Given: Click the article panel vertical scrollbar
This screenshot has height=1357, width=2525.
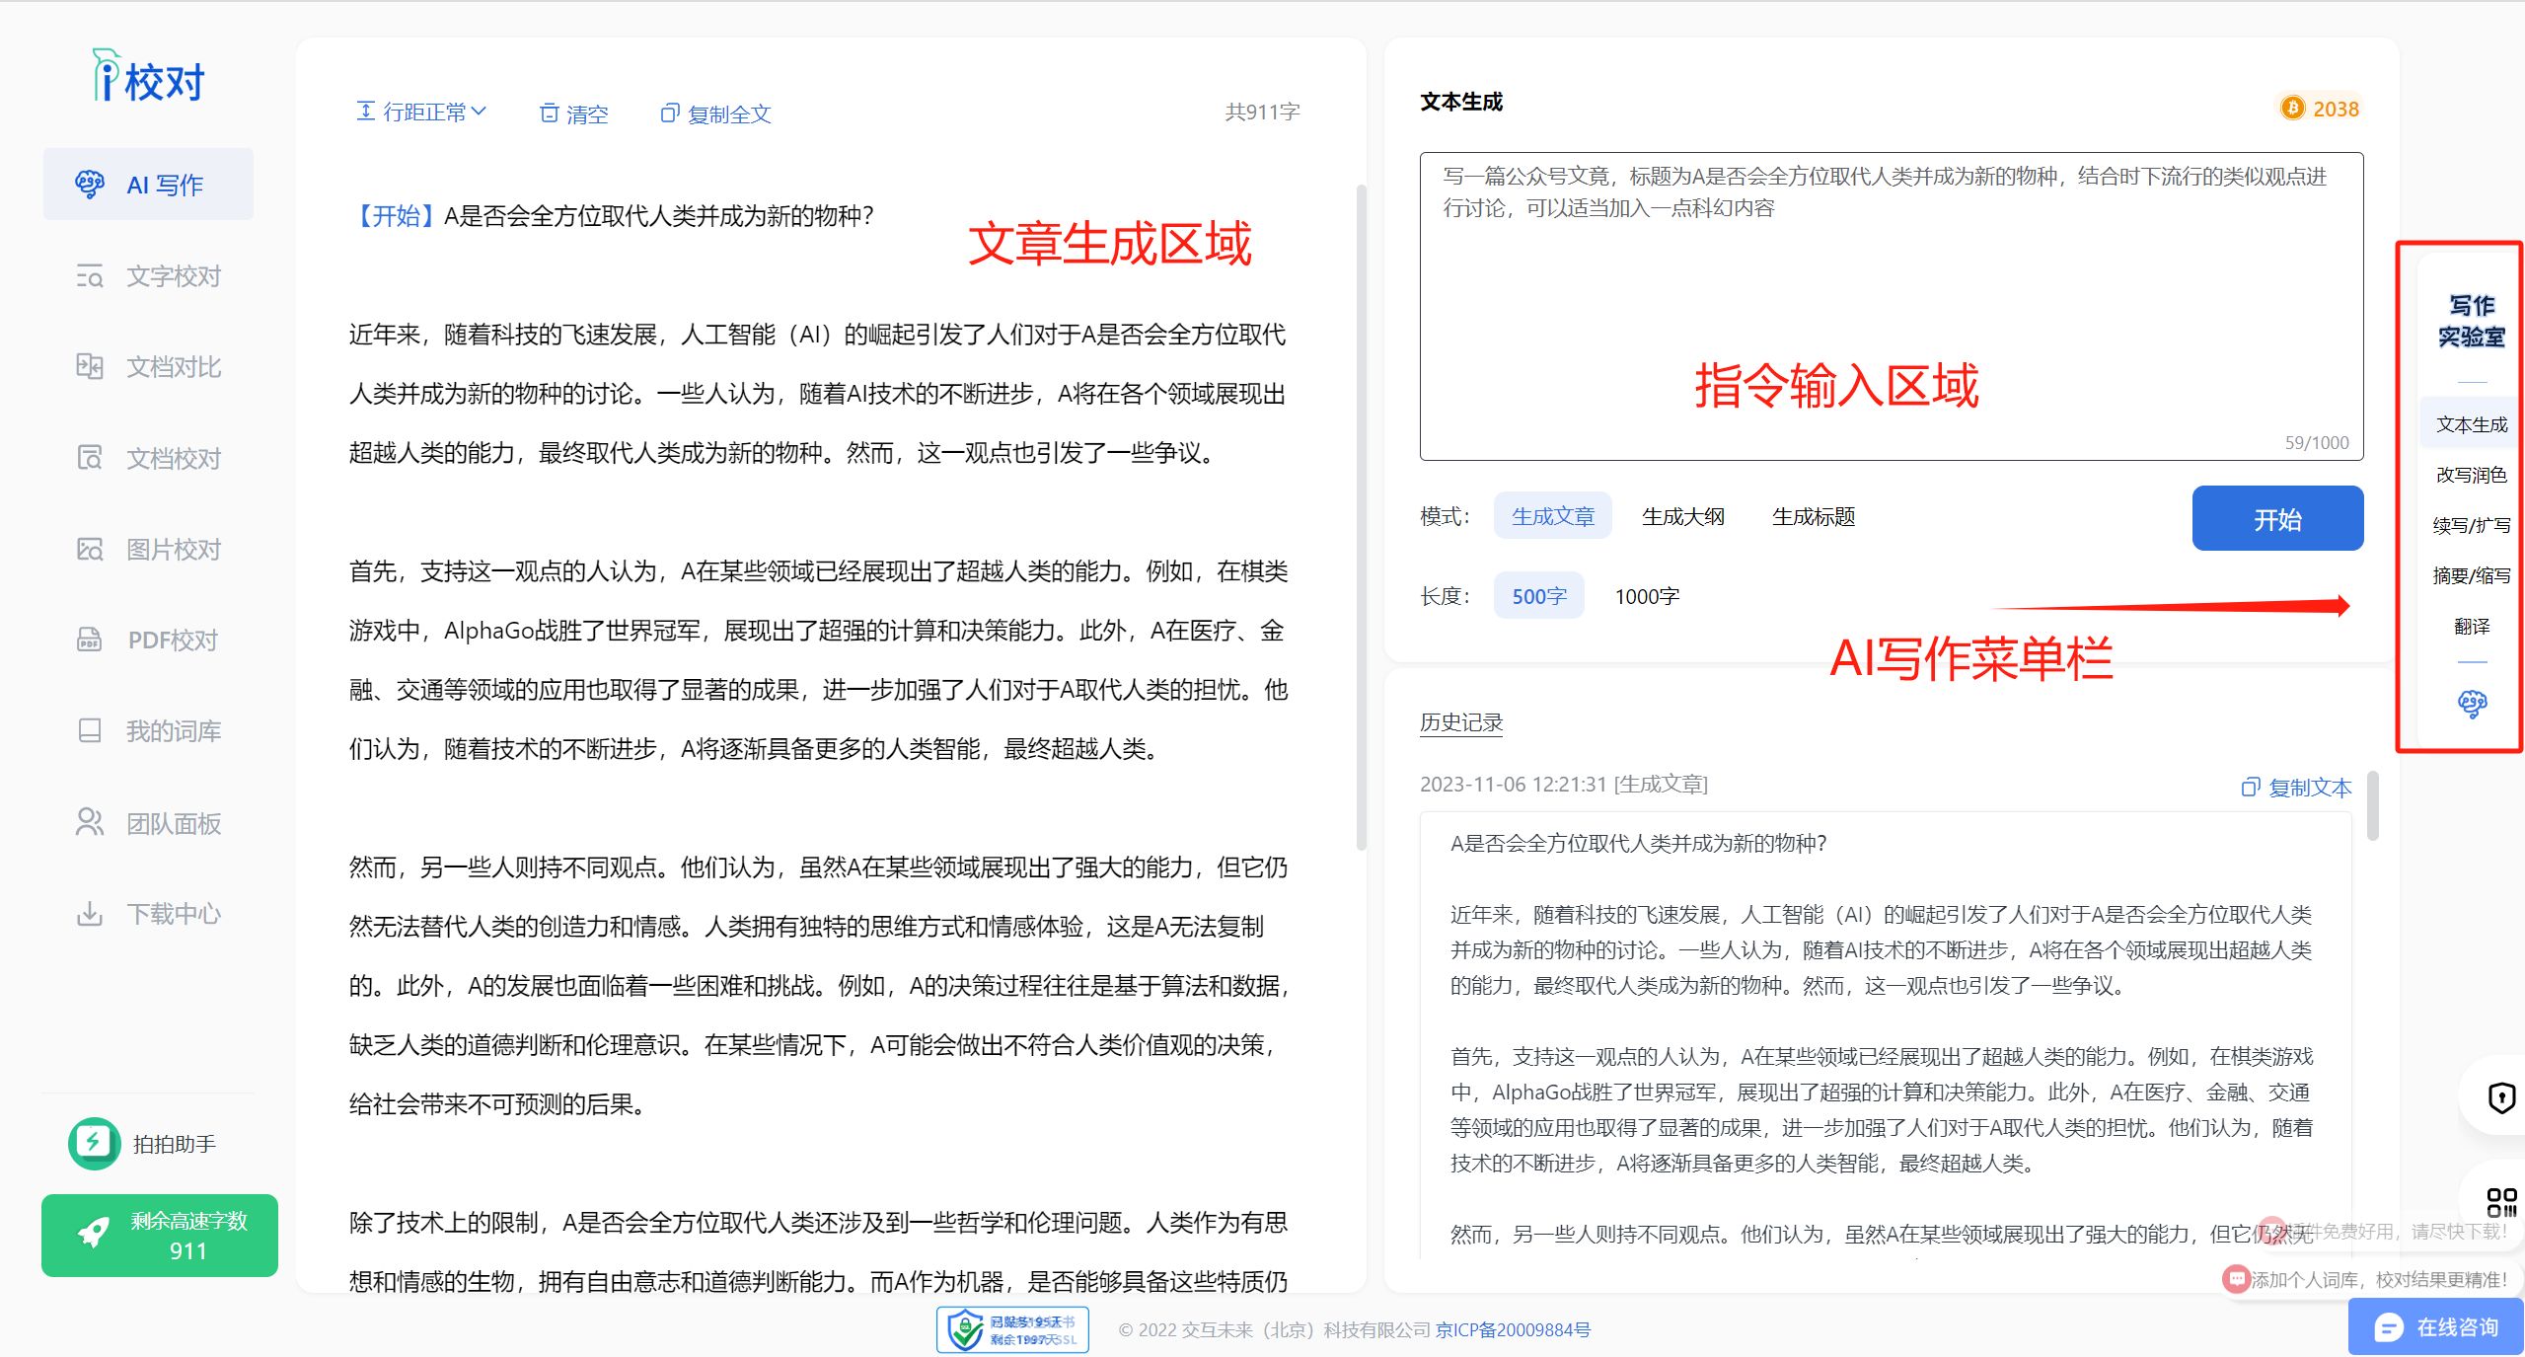Looking at the screenshot, I should coord(1361,518).
